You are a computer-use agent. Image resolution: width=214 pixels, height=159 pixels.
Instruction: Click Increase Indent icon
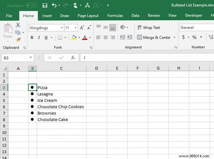coord(130,37)
